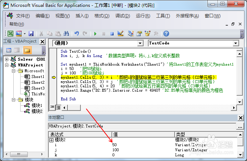Stop execution with the Reset square icon
The height and width of the screenshot is (161, 247).
click(x=112, y=34)
